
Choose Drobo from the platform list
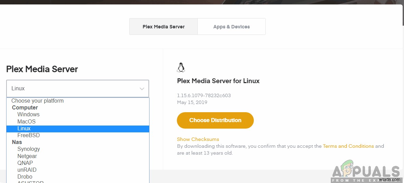[x=78, y=177]
